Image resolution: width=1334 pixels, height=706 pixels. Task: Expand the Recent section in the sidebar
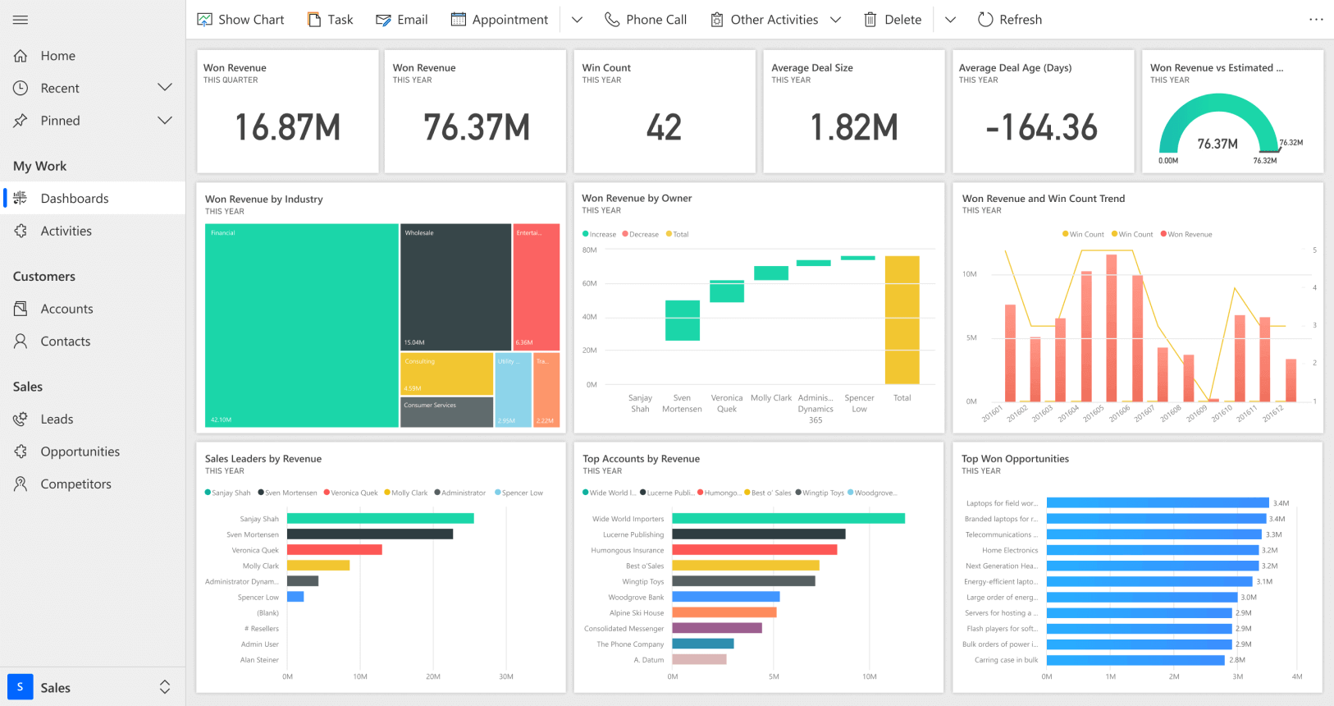click(165, 88)
